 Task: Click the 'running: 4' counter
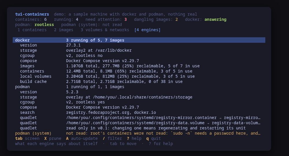point(66,20)
